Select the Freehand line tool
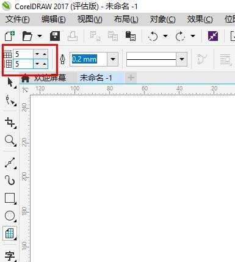The width and height of the screenshot is (235, 262). click(10, 163)
